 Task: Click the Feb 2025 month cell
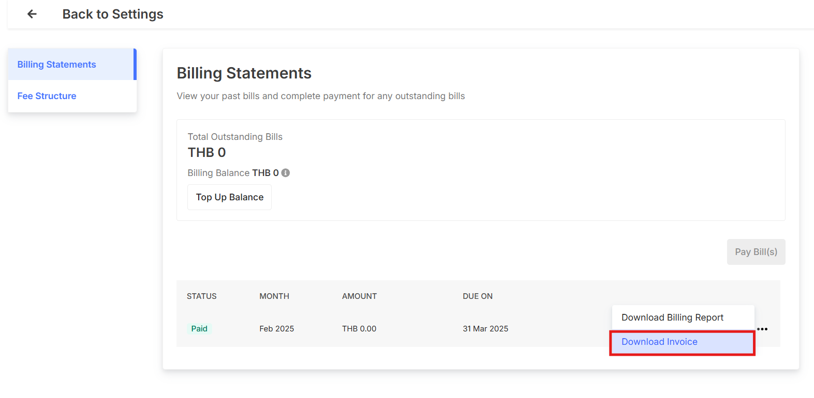(x=277, y=329)
